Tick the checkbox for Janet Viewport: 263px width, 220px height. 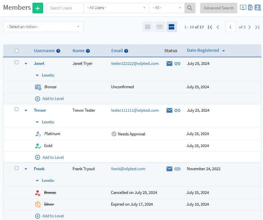point(16,63)
